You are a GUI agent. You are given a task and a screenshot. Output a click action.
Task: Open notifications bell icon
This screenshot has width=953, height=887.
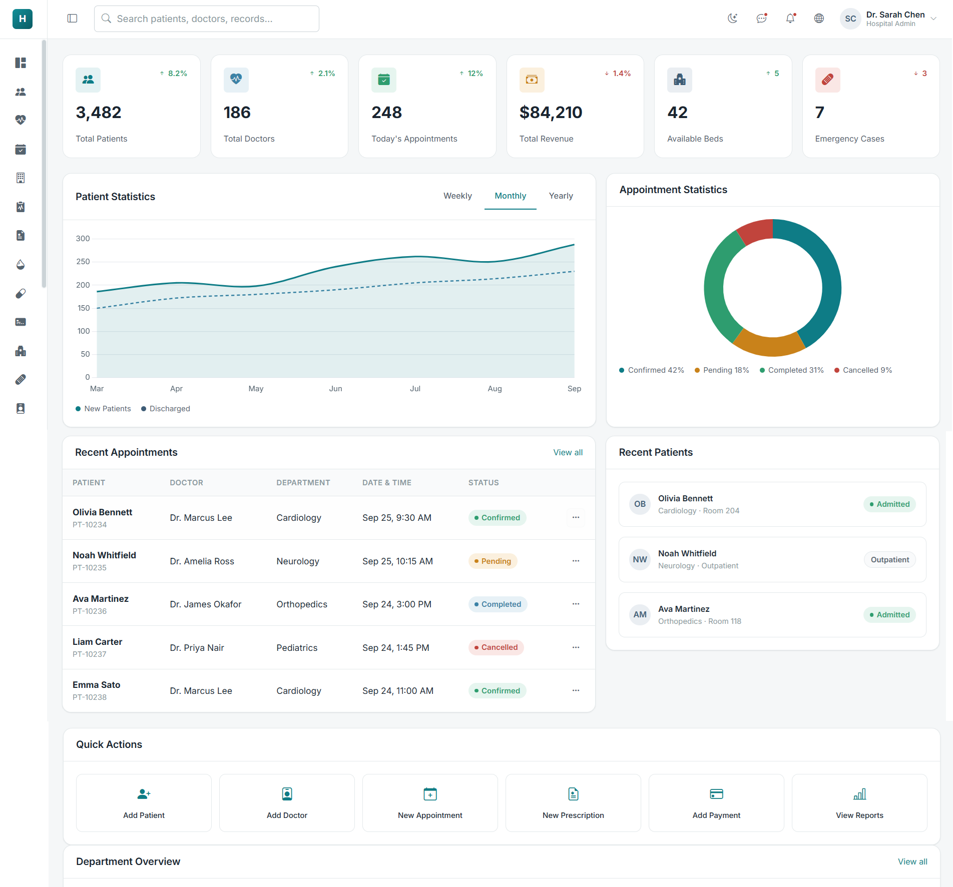790,19
